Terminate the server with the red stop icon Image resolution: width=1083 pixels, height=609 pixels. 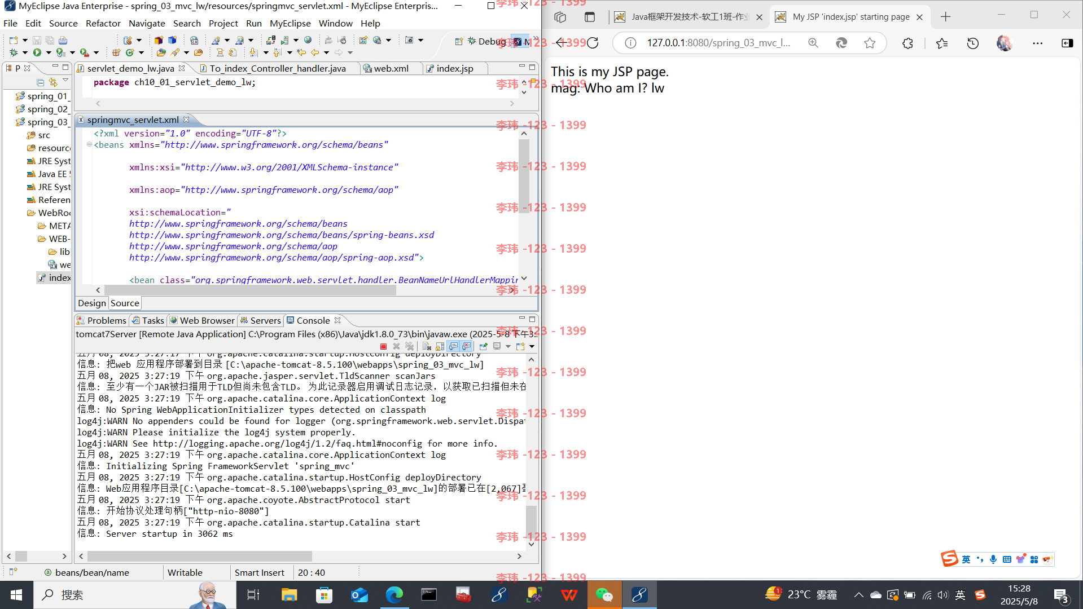point(384,346)
